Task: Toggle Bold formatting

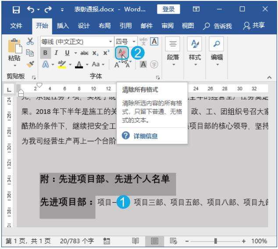Action: pyautogui.click(x=45, y=53)
